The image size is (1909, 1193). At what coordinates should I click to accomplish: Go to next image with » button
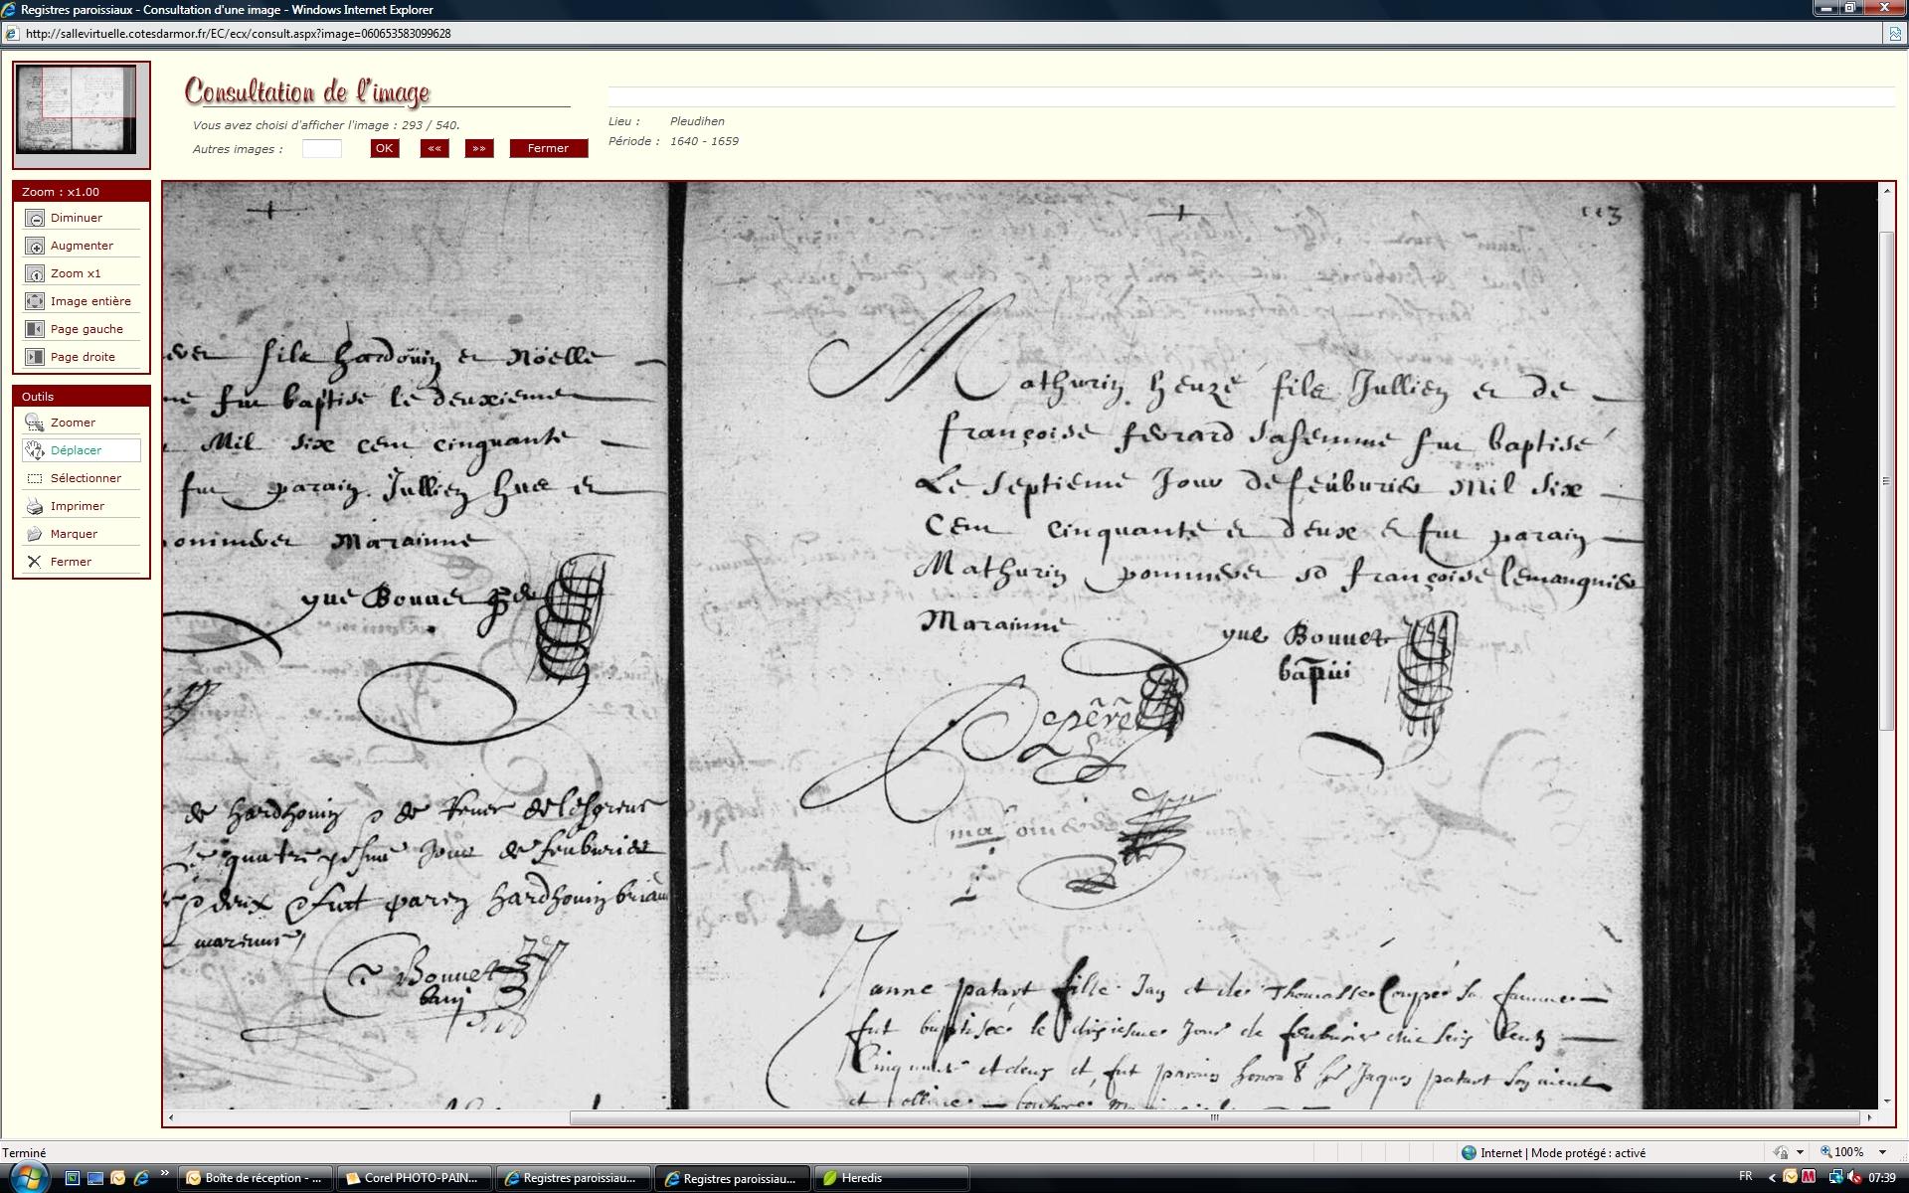pyautogui.click(x=479, y=148)
